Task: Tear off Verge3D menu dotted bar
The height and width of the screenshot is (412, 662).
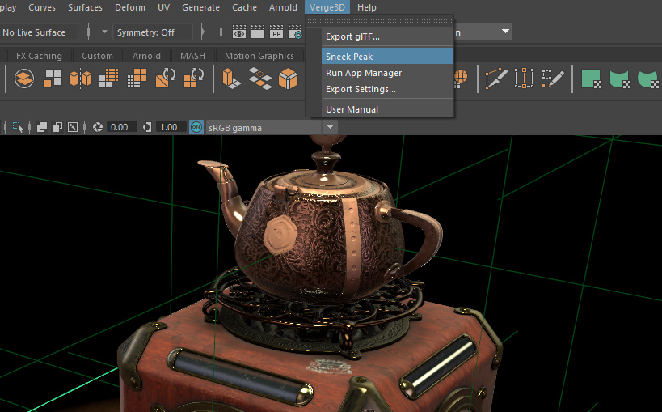Action: point(379,21)
